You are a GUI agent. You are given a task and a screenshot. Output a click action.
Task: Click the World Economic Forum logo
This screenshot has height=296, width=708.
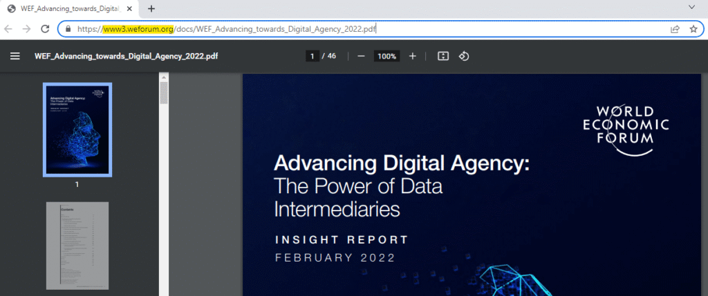[626, 130]
